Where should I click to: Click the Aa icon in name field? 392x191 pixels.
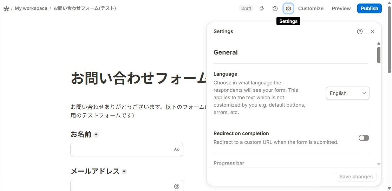point(177,149)
